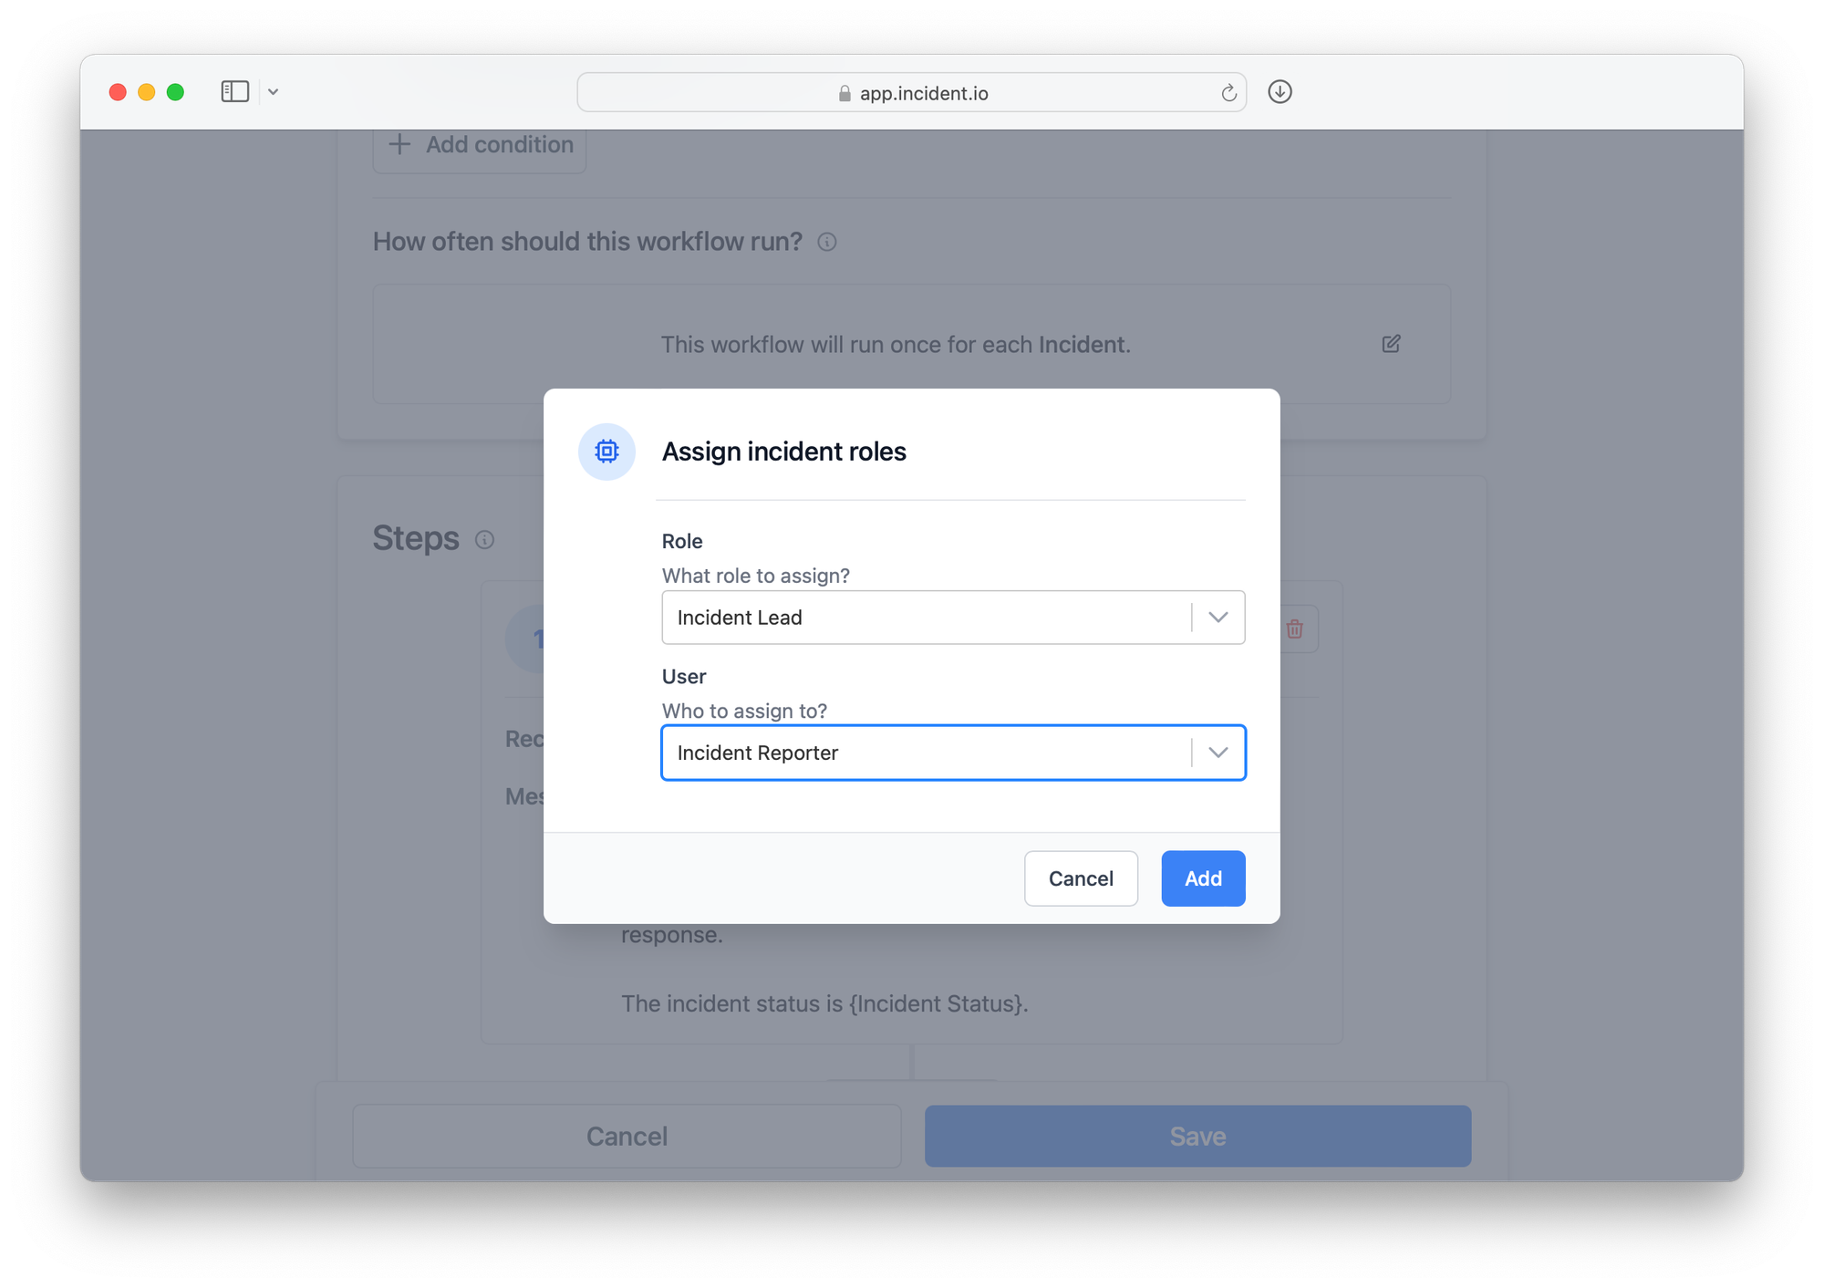
Task: Click the padlock icon in address bar
Action: (845, 94)
